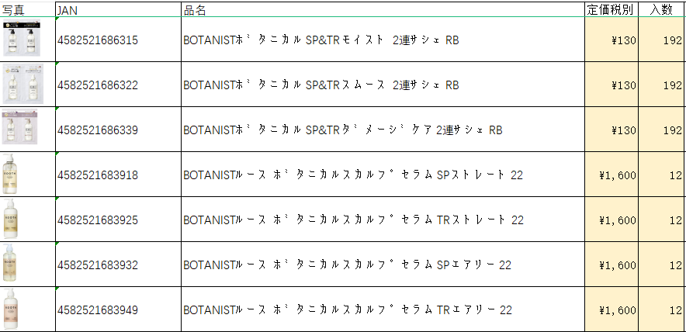Viewport: 686px width, 332px height.
Task: Click the bottle photo for JAN 4582521683925
Action: pyautogui.click(x=11, y=219)
